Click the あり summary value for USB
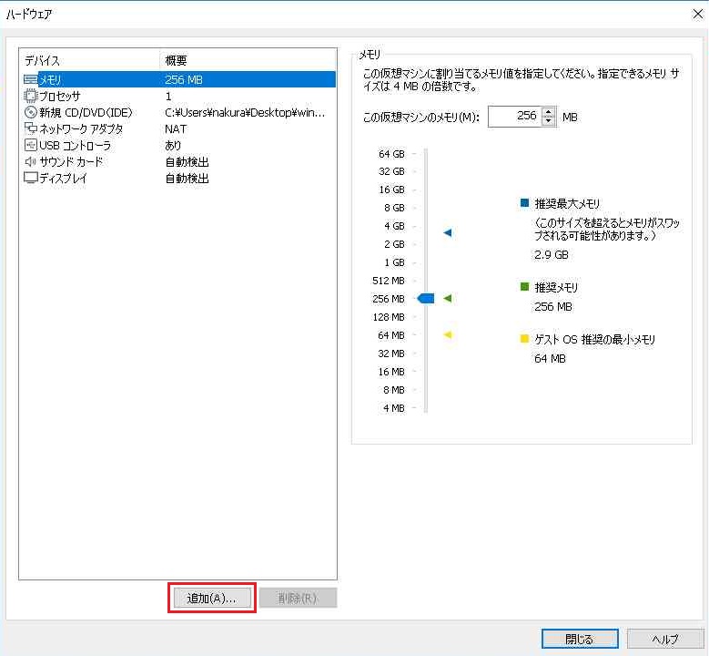The width and height of the screenshot is (709, 656). point(173,146)
